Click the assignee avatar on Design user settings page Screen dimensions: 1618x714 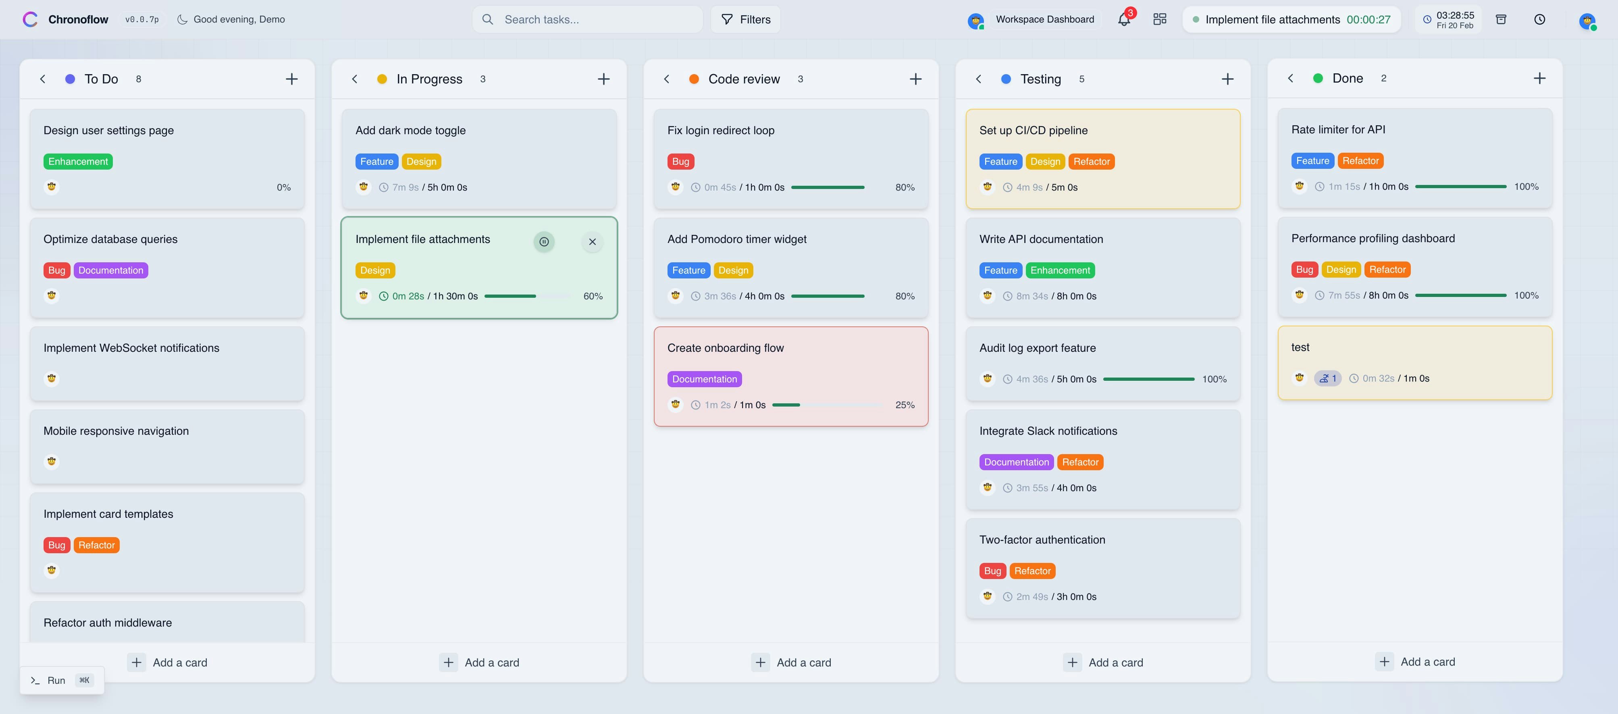click(x=52, y=187)
